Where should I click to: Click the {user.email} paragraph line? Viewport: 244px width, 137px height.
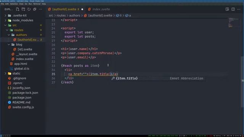[78, 57]
